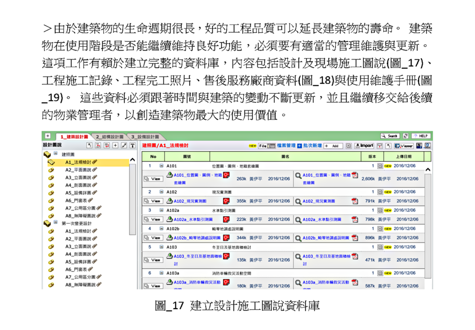This screenshot has width=475, height=330.
Task: Click the T-shaped icon in the 設計圖說 toolbar
Action: (x=133, y=146)
